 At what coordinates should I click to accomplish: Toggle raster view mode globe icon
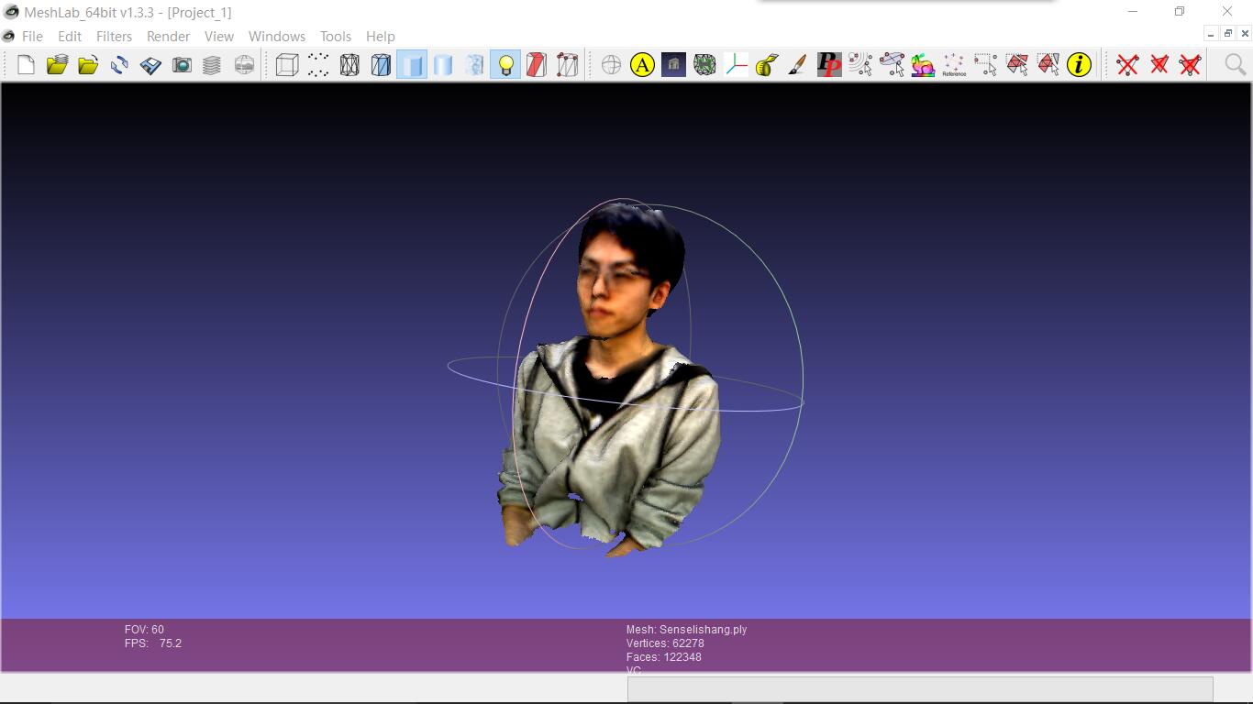pos(244,64)
